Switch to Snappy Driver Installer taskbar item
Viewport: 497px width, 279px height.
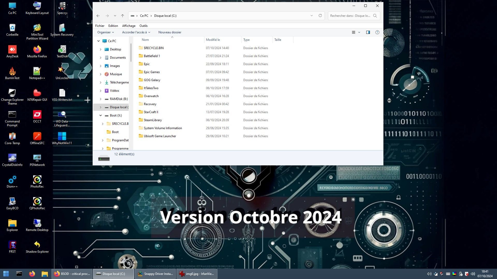(155, 274)
